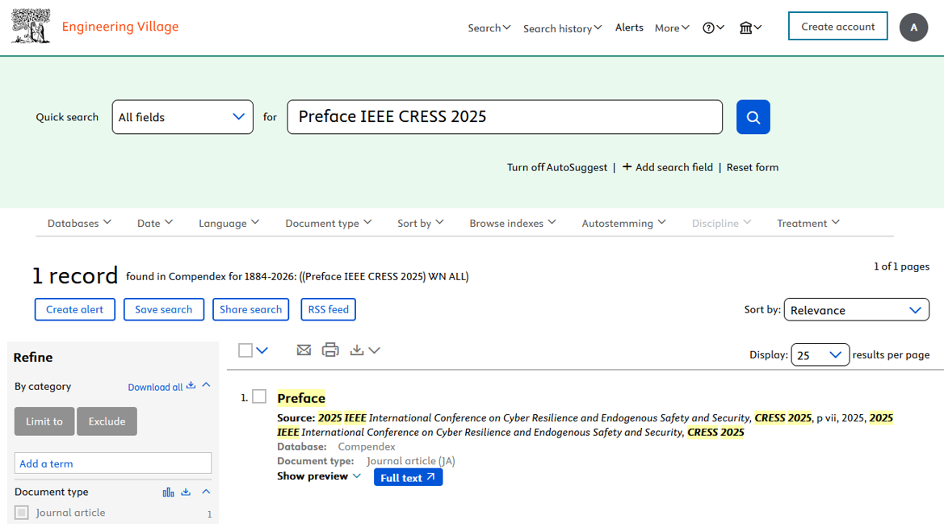Go to Alerts page
The image size is (944, 524).
coord(629,27)
